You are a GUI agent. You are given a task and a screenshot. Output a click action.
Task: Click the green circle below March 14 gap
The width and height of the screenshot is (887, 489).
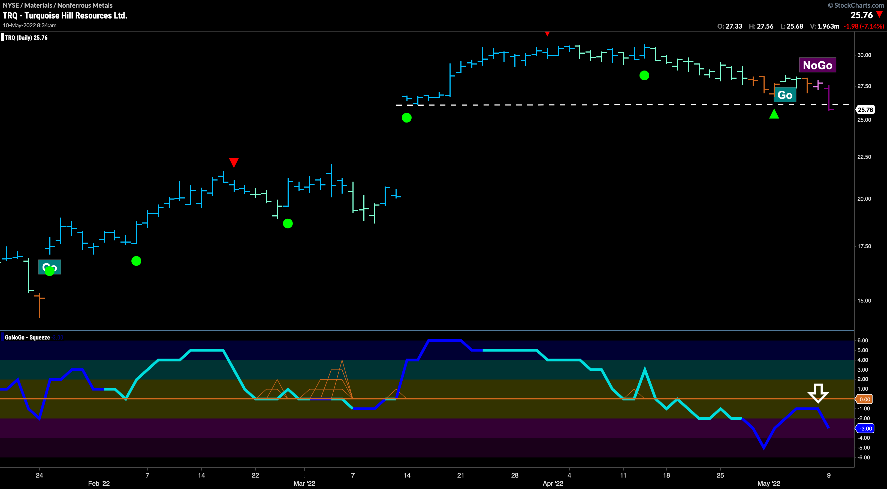(x=406, y=118)
